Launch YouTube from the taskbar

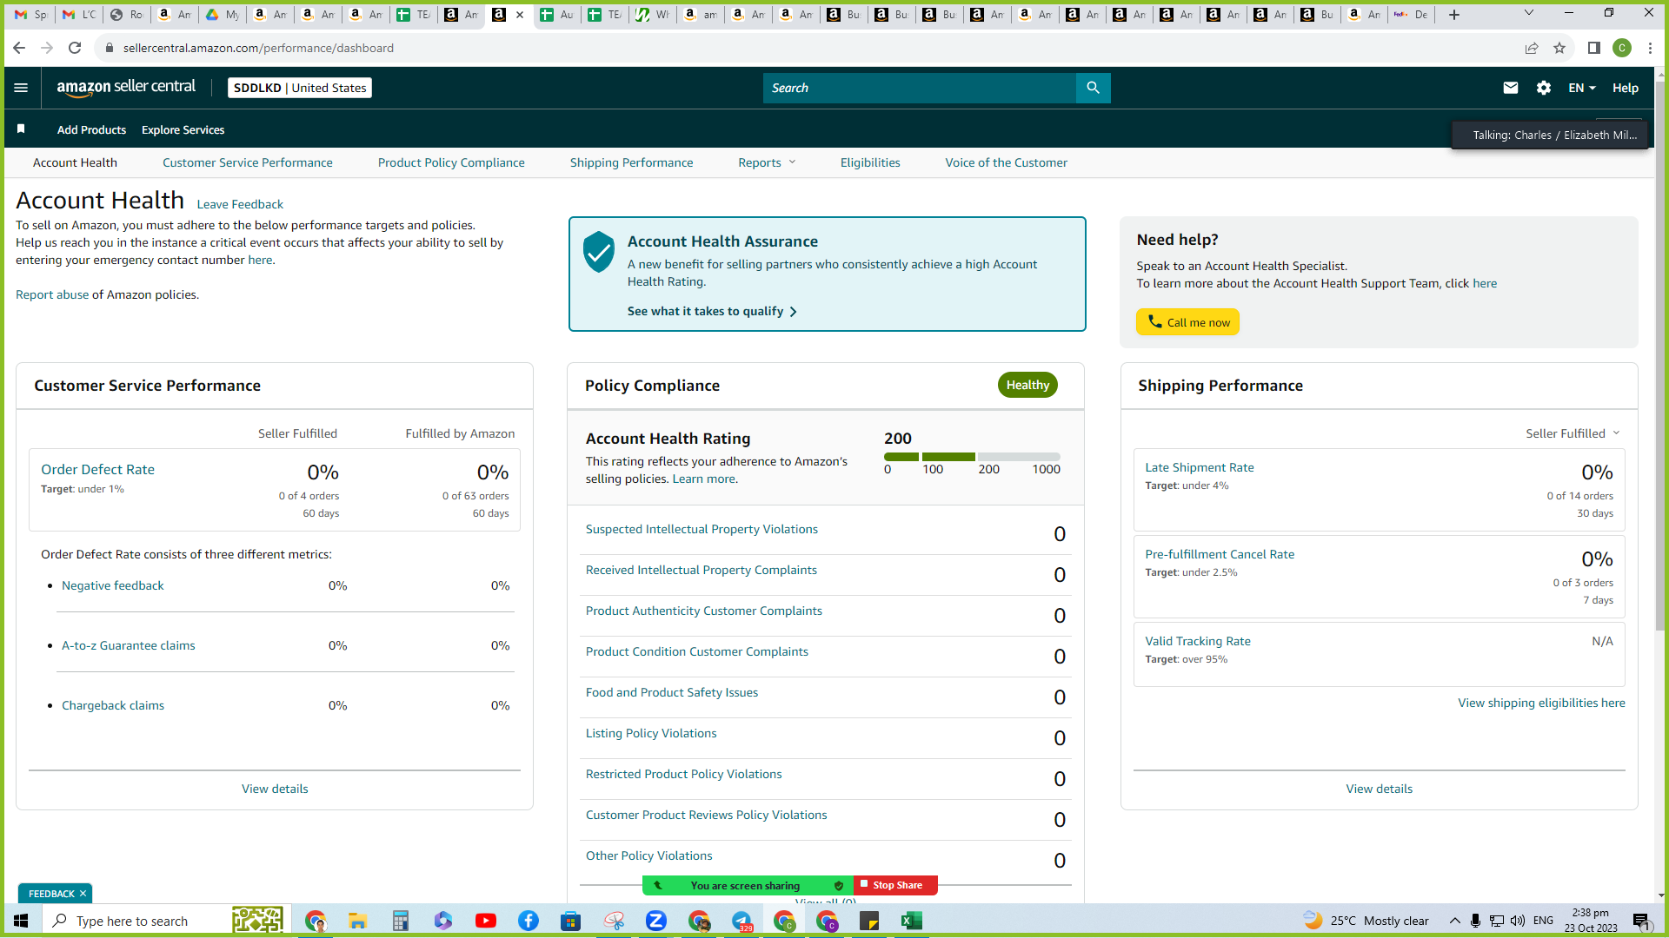click(x=486, y=921)
